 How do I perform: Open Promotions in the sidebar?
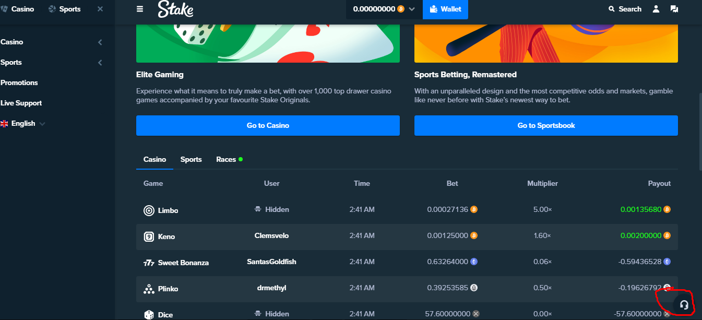tap(19, 82)
